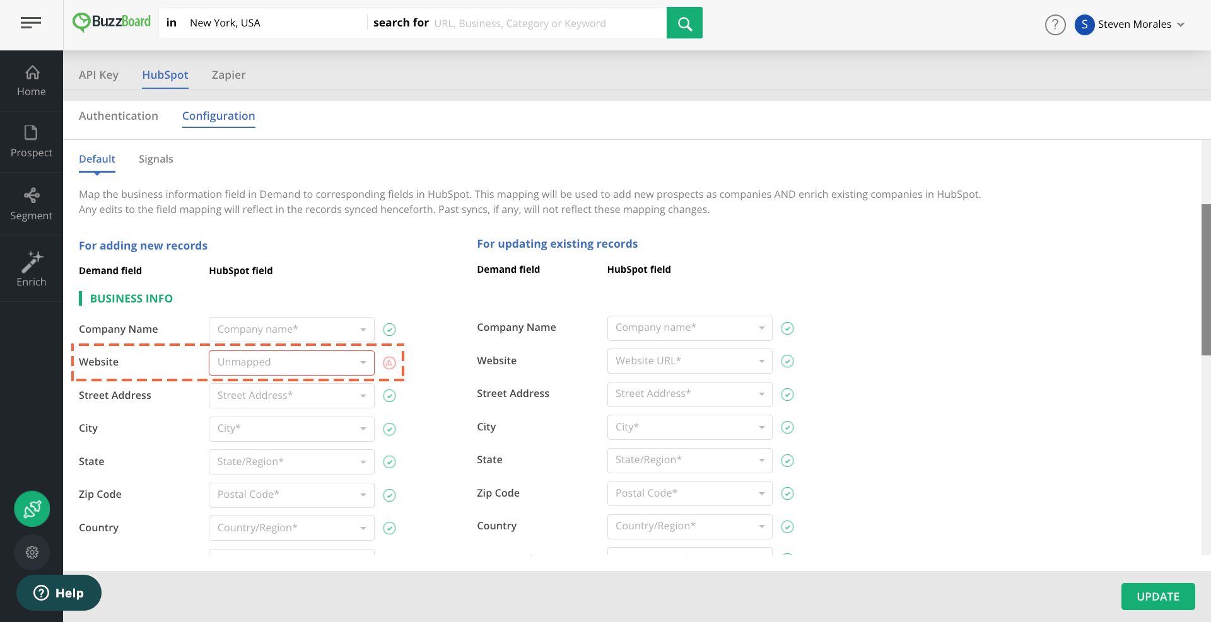Open the hamburger menu icon

click(x=31, y=23)
